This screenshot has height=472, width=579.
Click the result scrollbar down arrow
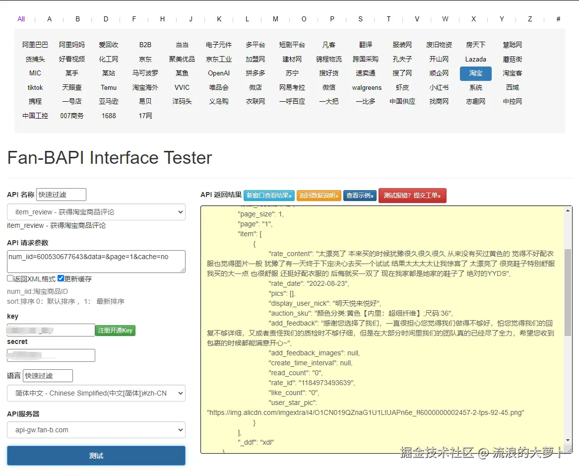(x=568, y=440)
